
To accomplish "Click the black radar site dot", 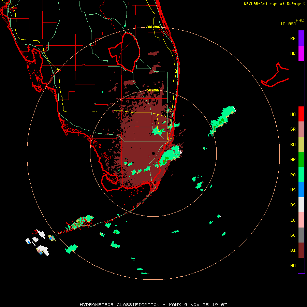I will 153,153.
